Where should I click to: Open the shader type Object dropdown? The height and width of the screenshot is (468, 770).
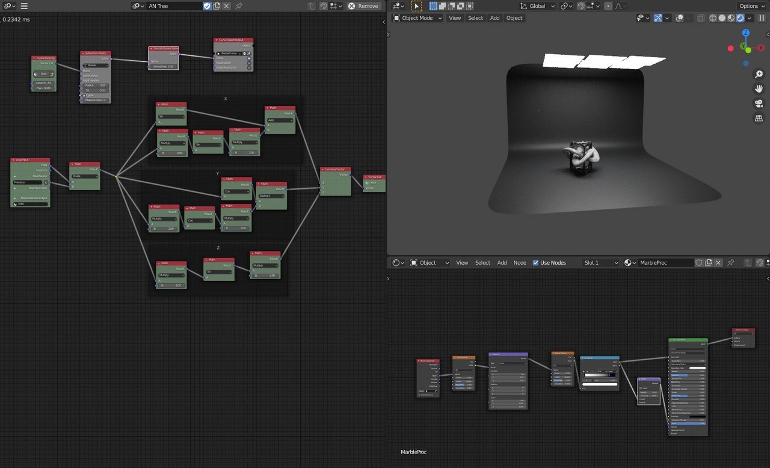click(430, 263)
